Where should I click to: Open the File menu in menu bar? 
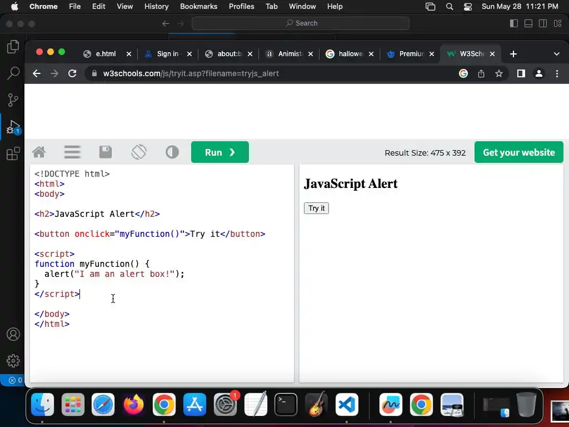75,6
